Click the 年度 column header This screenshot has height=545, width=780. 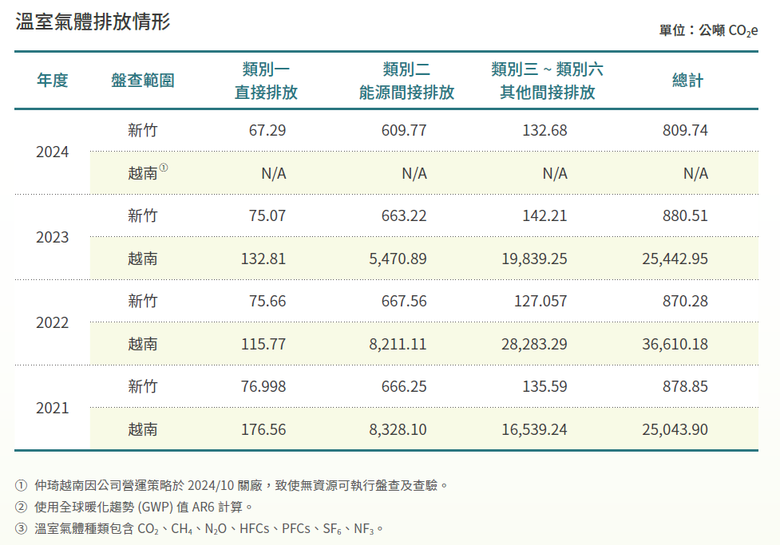click(x=53, y=80)
